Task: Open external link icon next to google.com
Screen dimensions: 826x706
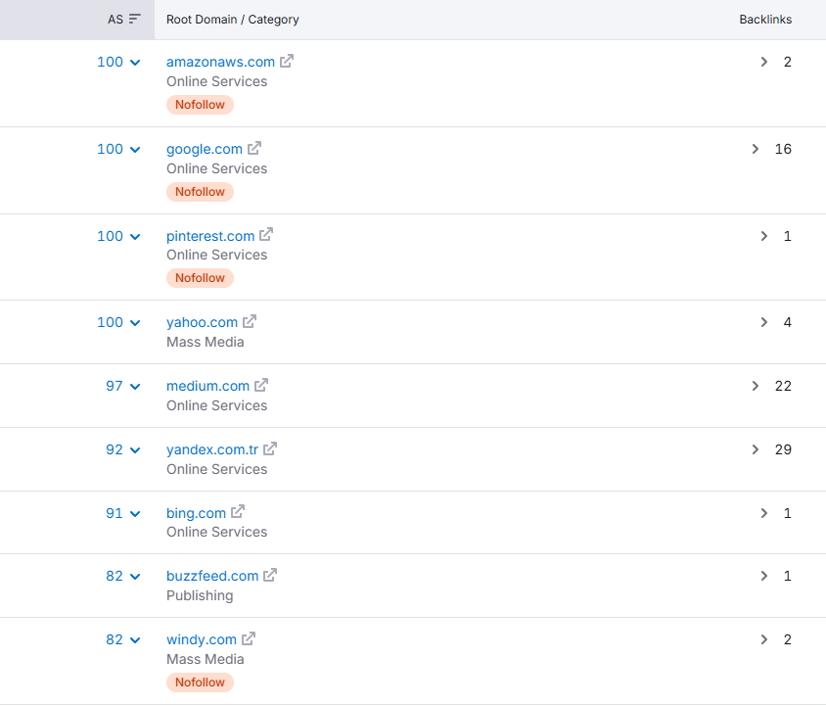Action: click(x=254, y=148)
